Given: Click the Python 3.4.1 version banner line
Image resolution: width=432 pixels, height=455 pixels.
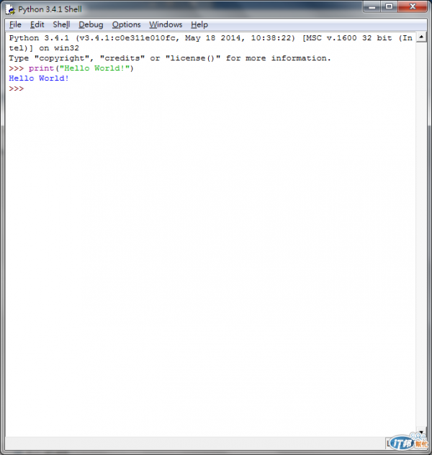Looking at the screenshot, I should click(210, 38).
